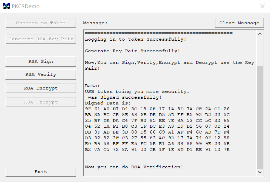The height and width of the screenshot is (182, 270).
Task: Click the 'Message:' label
Action: click(x=95, y=23)
